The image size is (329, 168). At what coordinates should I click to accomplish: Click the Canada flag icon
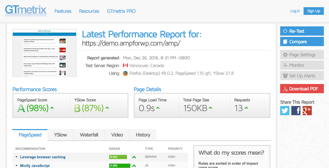click(125, 65)
